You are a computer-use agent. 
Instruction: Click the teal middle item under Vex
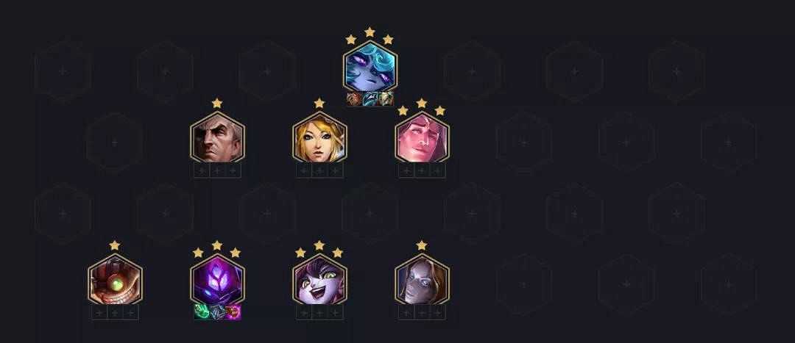tap(370, 99)
